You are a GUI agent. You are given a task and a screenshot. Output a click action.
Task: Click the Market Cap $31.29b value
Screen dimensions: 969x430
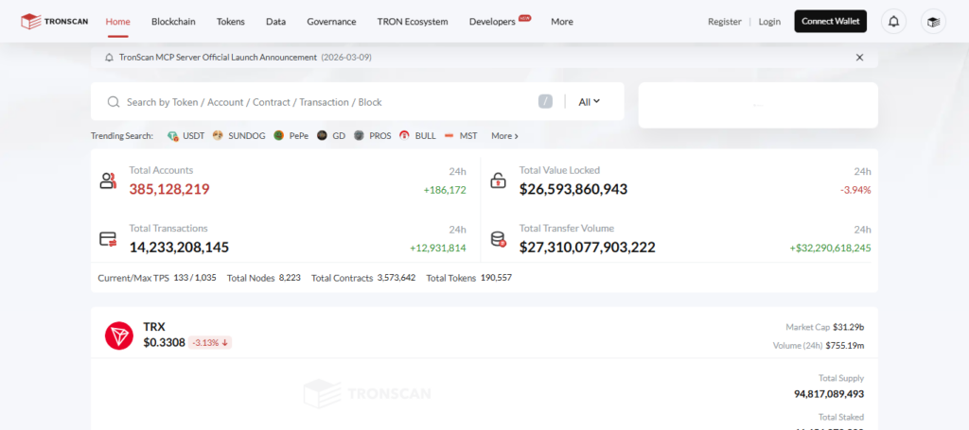[849, 327]
